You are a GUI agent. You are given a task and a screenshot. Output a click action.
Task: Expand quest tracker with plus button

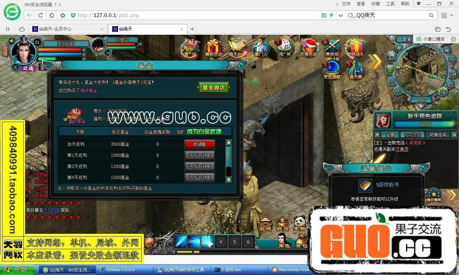(377, 135)
